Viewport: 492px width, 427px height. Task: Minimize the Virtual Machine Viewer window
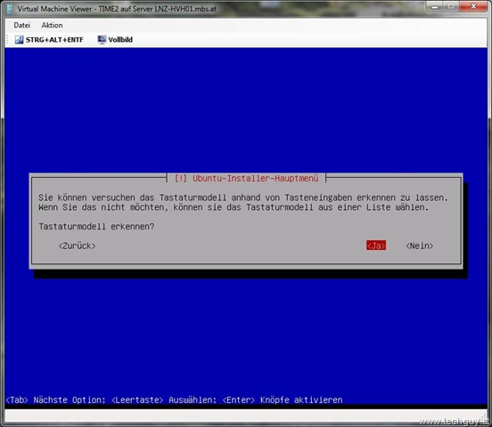[x=435, y=6]
